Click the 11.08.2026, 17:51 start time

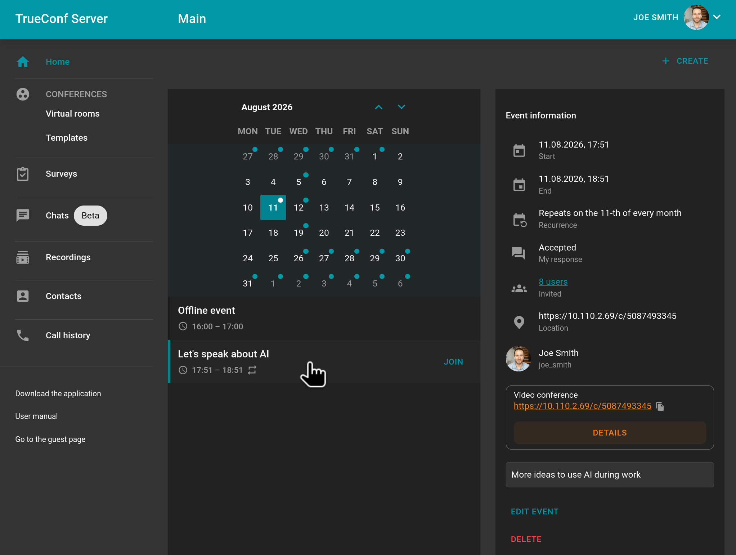(574, 145)
